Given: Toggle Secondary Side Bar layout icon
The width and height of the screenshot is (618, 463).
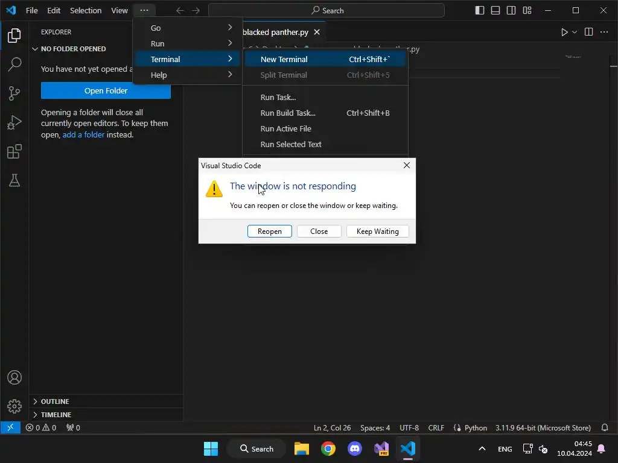Looking at the screenshot, I should 511,11.
